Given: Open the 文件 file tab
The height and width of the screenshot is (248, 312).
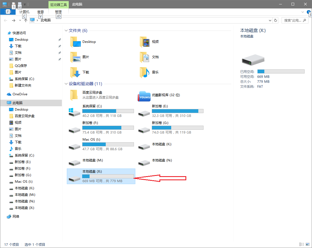Looking at the screenshot, I should (8, 12).
